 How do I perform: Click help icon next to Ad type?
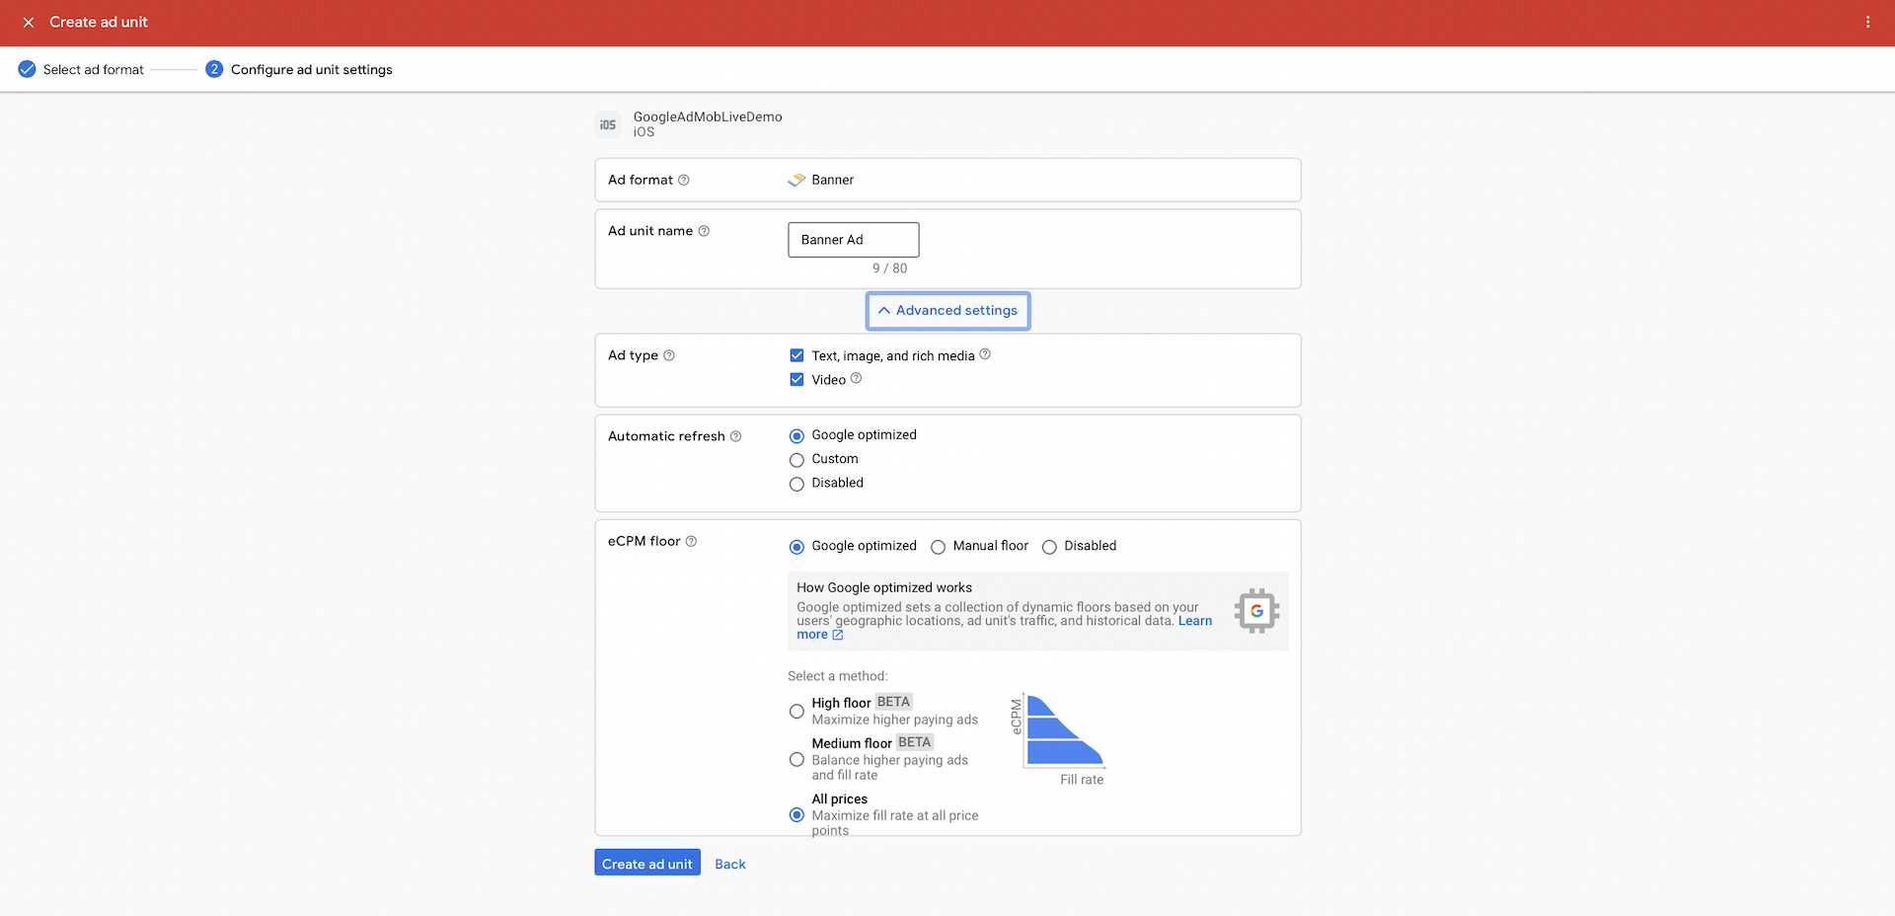click(669, 355)
